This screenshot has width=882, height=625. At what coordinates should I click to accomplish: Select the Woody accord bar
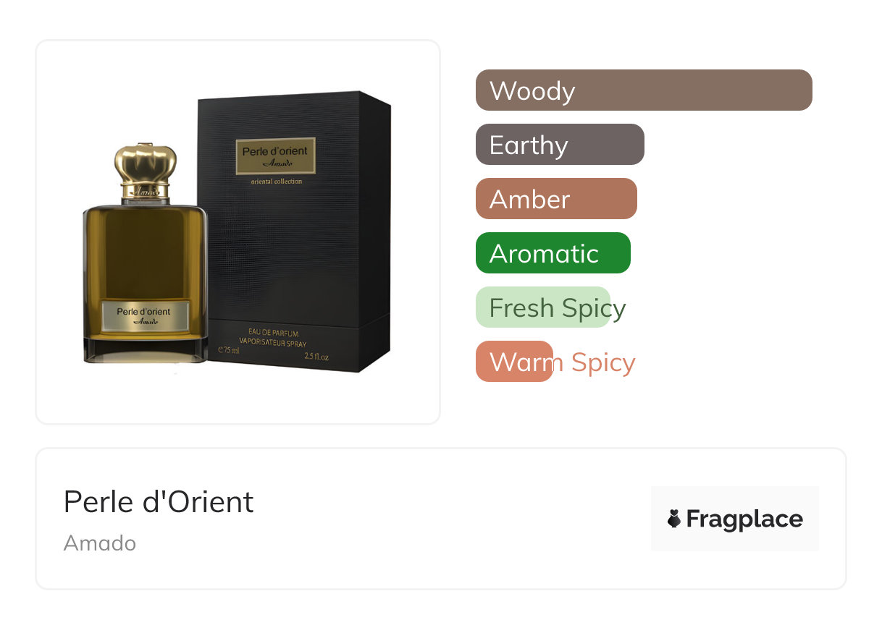[x=644, y=90]
